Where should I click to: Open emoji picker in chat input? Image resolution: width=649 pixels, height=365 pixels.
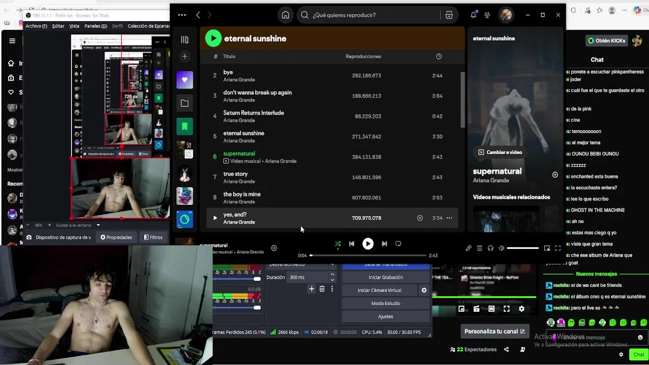(x=640, y=337)
